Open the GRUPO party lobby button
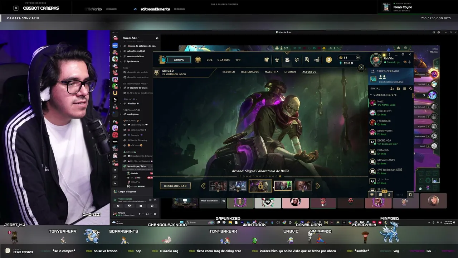Screen dimensions: 458x258 click(179, 60)
